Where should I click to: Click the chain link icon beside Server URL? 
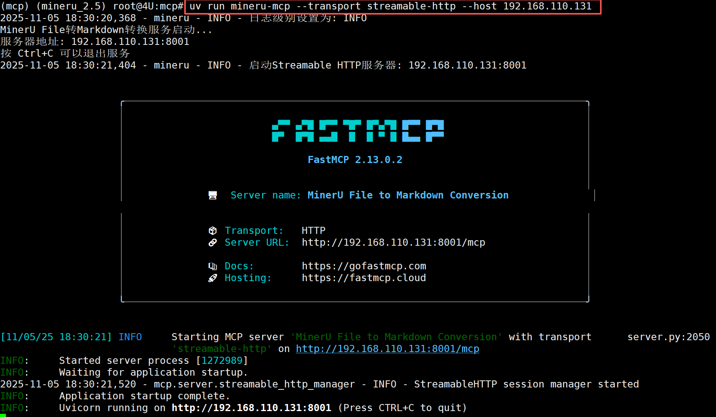pyautogui.click(x=213, y=243)
